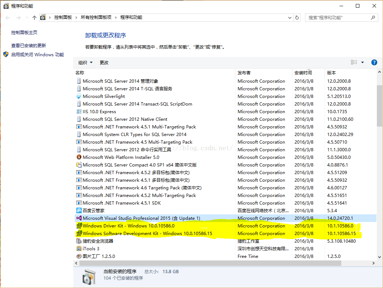Click the vertical scrollbar up arrow
383x288 pixels.
click(x=379, y=72)
